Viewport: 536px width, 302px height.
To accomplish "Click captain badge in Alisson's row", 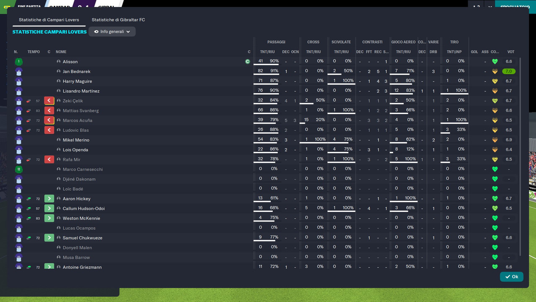I will pos(247,62).
